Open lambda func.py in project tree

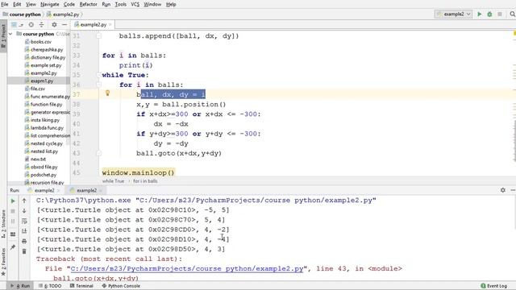[47, 127]
